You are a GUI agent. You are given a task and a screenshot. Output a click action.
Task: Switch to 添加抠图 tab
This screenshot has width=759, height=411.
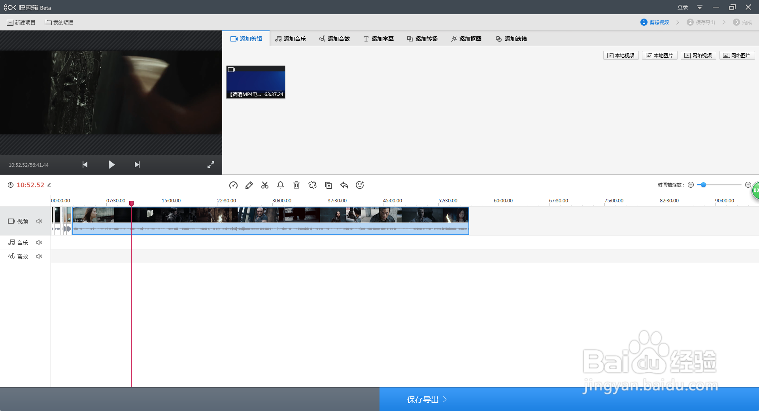pyautogui.click(x=466, y=39)
